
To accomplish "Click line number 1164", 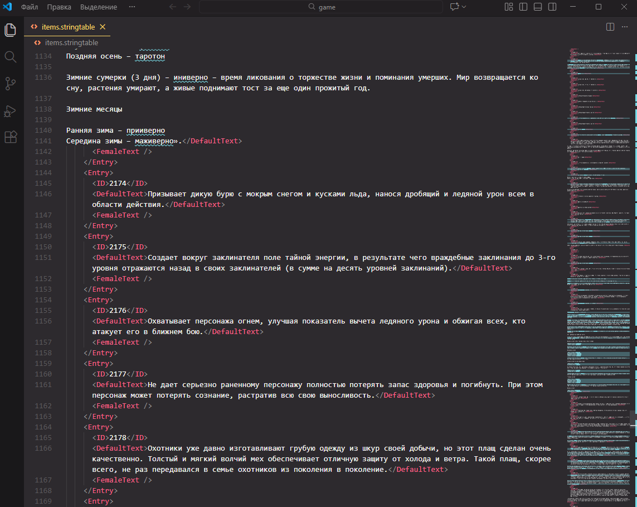I will point(43,427).
